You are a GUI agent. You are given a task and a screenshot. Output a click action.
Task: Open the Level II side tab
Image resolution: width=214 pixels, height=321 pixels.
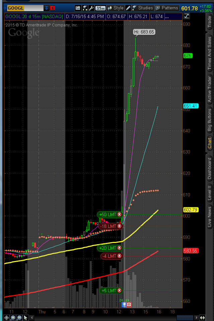[210, 192]
